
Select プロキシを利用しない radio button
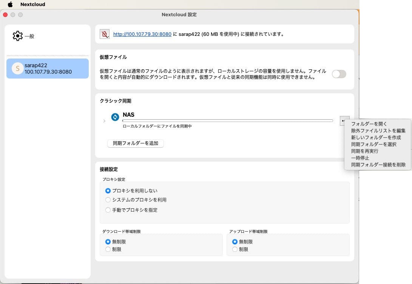pos(108,191)
